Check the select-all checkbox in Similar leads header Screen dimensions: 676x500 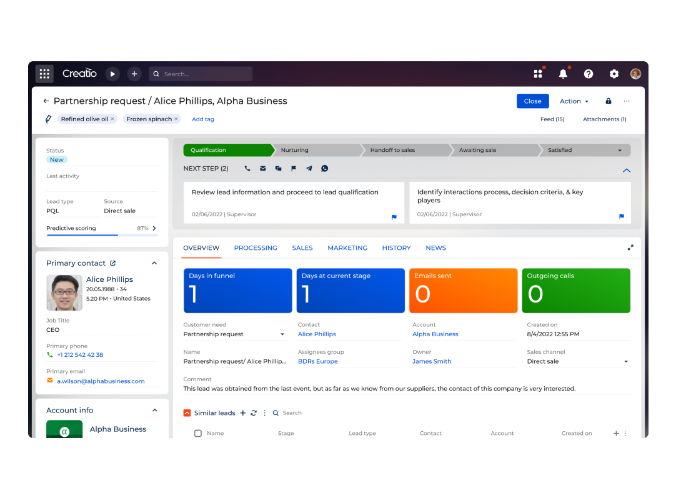(x=198, y=432)
